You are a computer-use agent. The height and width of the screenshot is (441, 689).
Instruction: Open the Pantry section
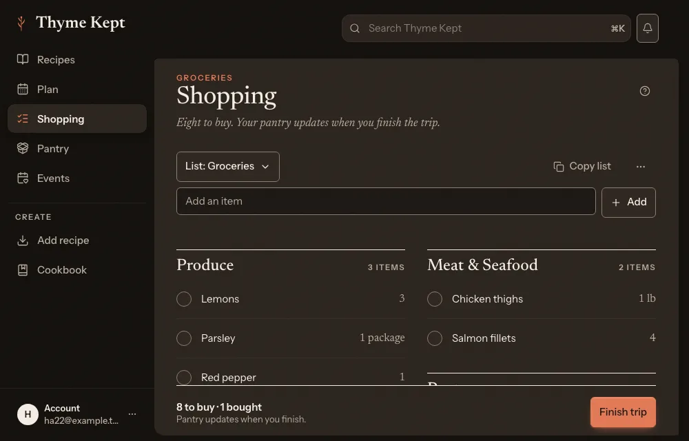pyautogui.click(x=77, y=148)
